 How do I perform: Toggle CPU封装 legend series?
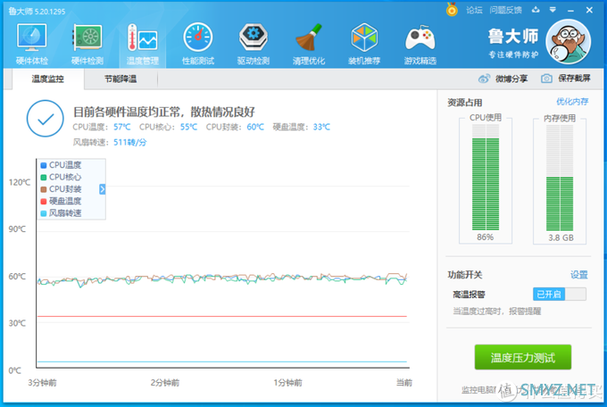point(62,189)
